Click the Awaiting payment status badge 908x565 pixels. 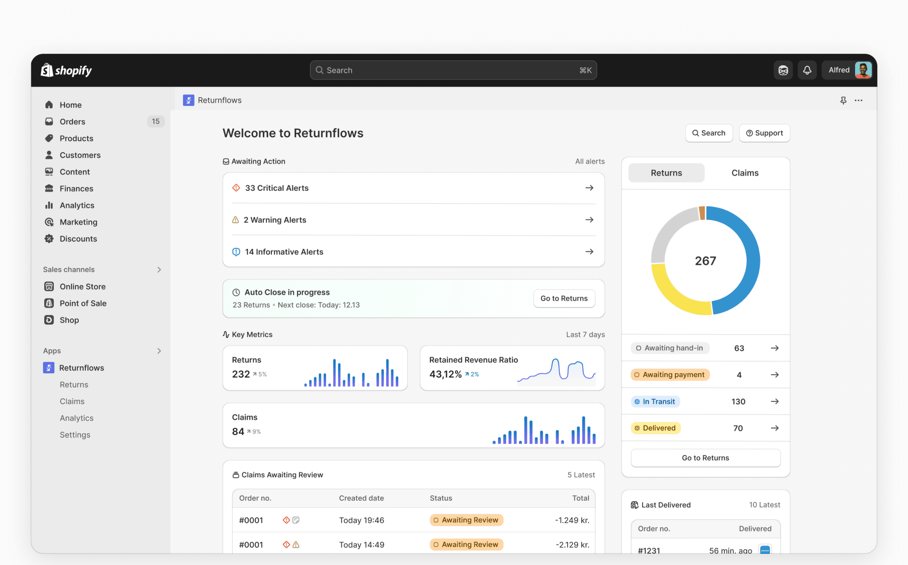[x=670, y=375]
